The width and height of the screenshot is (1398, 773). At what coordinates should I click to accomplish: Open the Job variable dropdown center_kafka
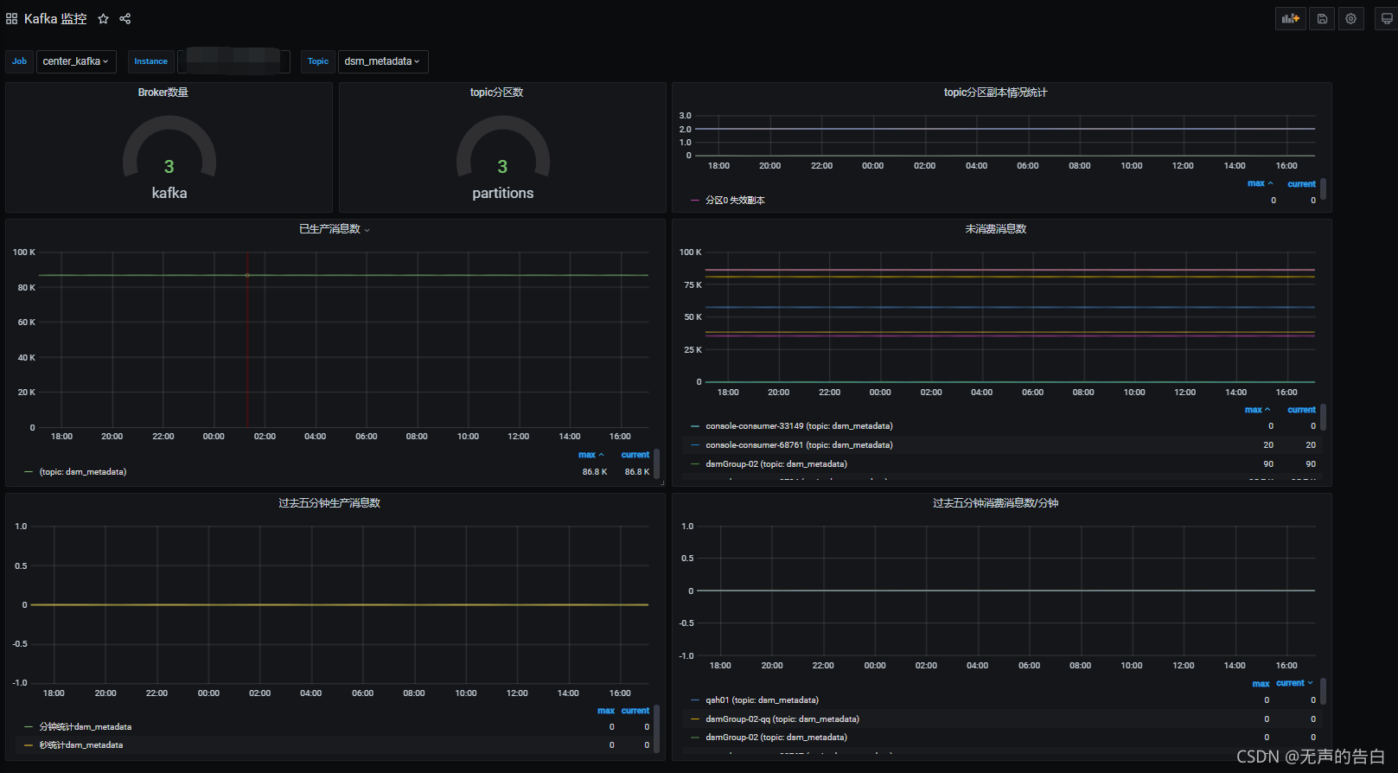coord(76,61)
